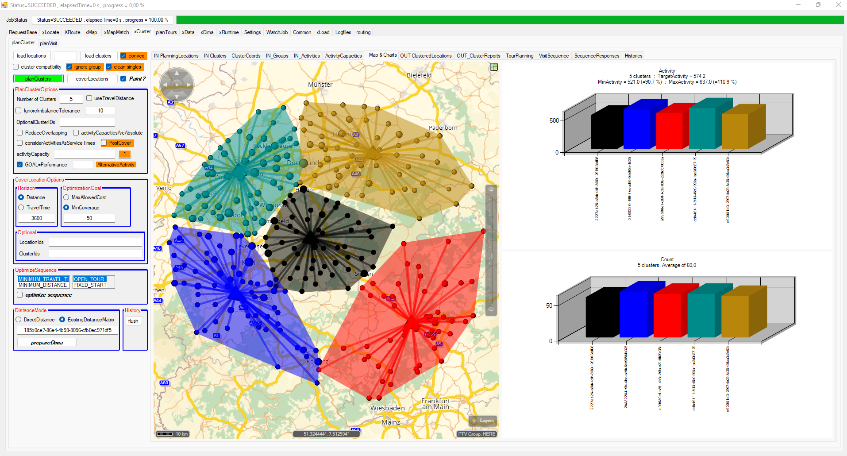The image size is (847, 456).
Task: Click the app icon in the title bar
Action: pos(4,5)
